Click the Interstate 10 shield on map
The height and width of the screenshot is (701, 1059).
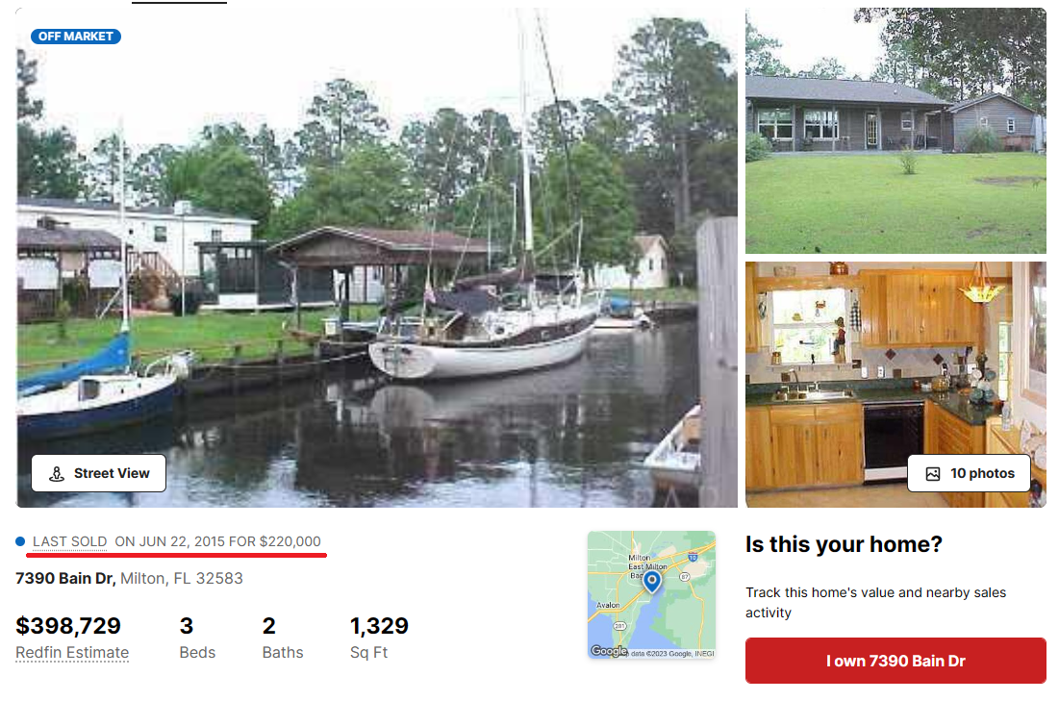[x=693, y=557]
